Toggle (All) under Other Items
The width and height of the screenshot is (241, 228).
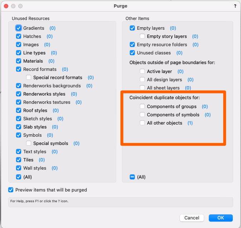pyautogui.click(x=132, y=177)
